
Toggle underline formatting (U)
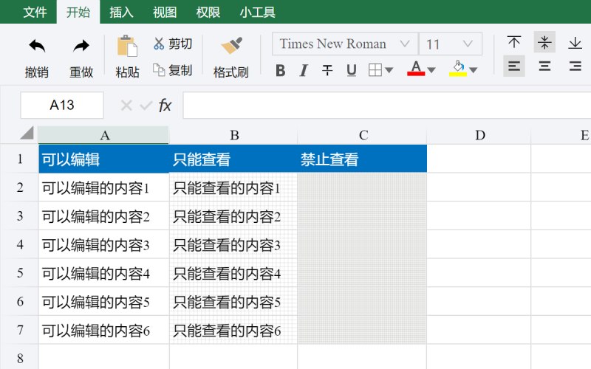tap(352, 70)
